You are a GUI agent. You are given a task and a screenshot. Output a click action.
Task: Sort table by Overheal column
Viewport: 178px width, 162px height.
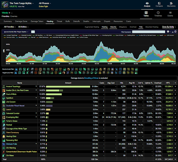pyautogui.click(x=158, y=83)
